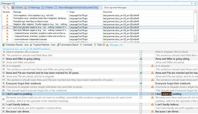Toggle Show Messages for Active Document Only

(76, 8)
